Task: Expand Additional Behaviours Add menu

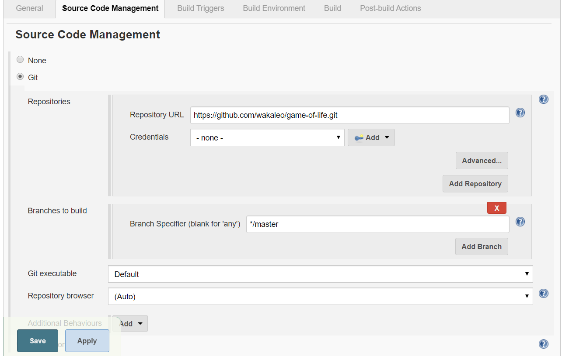Action: pyautogui.click(x=130, y=324)
